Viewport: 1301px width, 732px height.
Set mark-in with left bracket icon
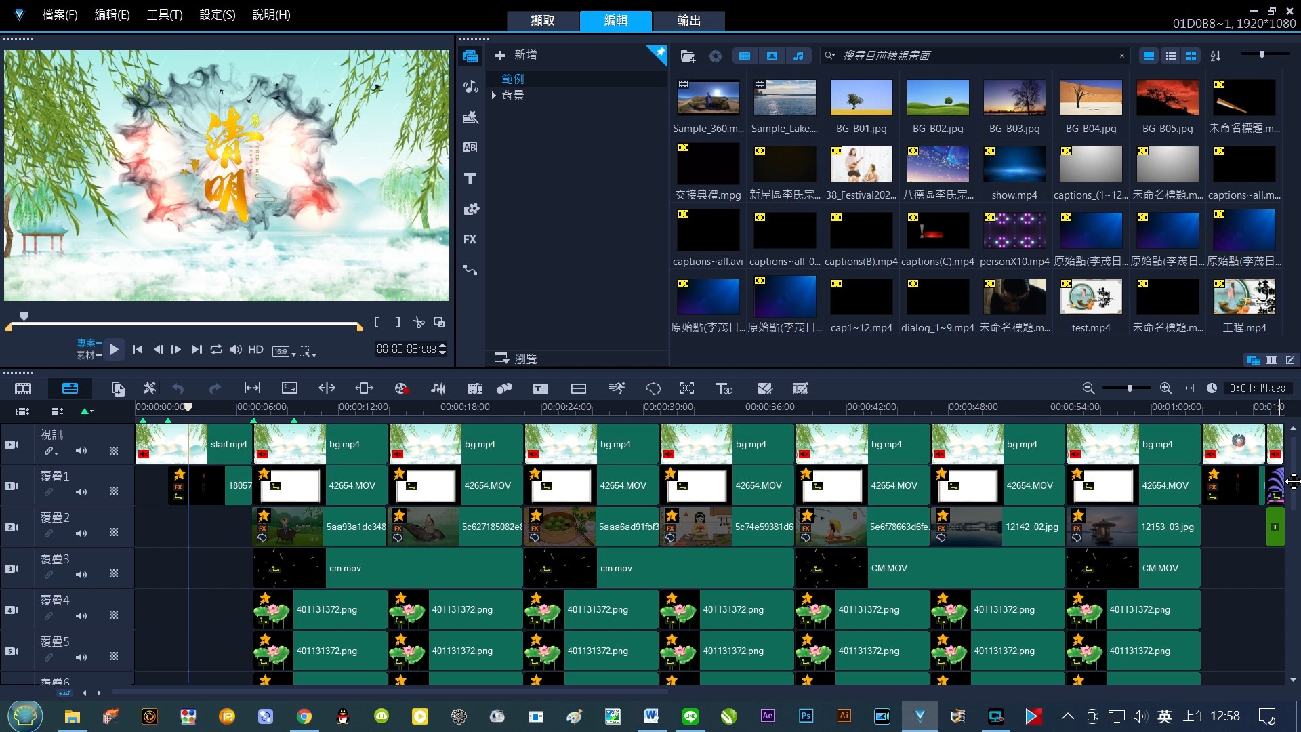(x=377, y=323)
